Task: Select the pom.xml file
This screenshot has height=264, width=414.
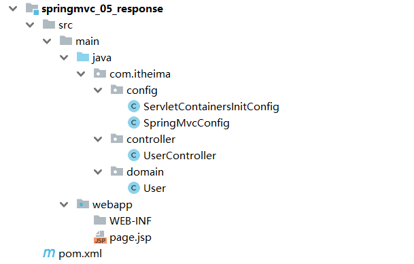Action: pos(80,254)
